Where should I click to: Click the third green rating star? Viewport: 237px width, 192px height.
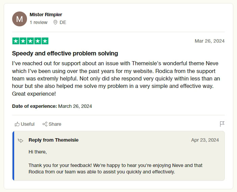(30, 41)
